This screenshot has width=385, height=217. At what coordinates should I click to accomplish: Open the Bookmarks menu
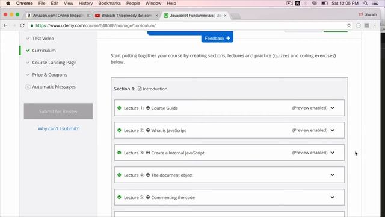click(x=109, y=4)
